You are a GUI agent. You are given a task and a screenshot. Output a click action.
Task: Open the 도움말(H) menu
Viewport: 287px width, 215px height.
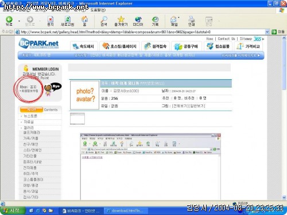tap(98, 10)
